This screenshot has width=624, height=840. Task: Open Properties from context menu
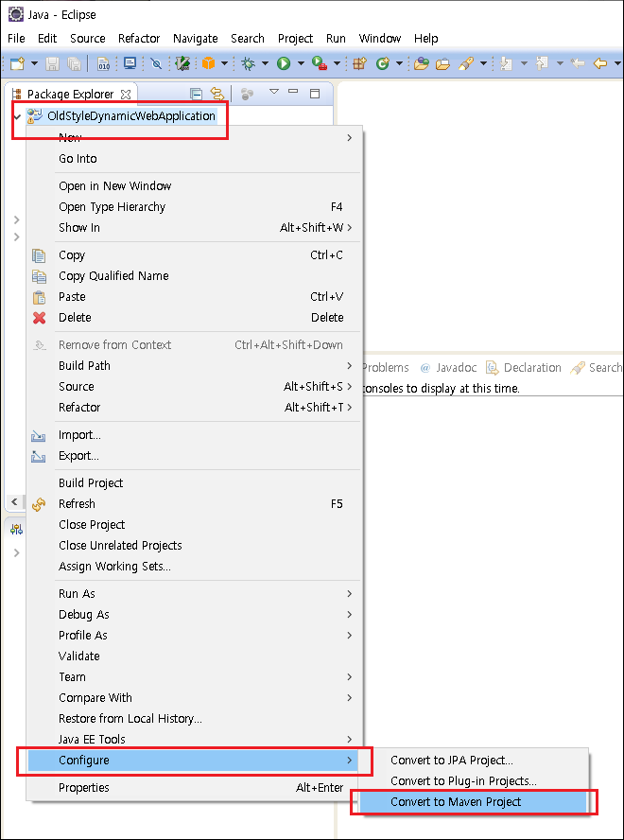pos(194,787)
